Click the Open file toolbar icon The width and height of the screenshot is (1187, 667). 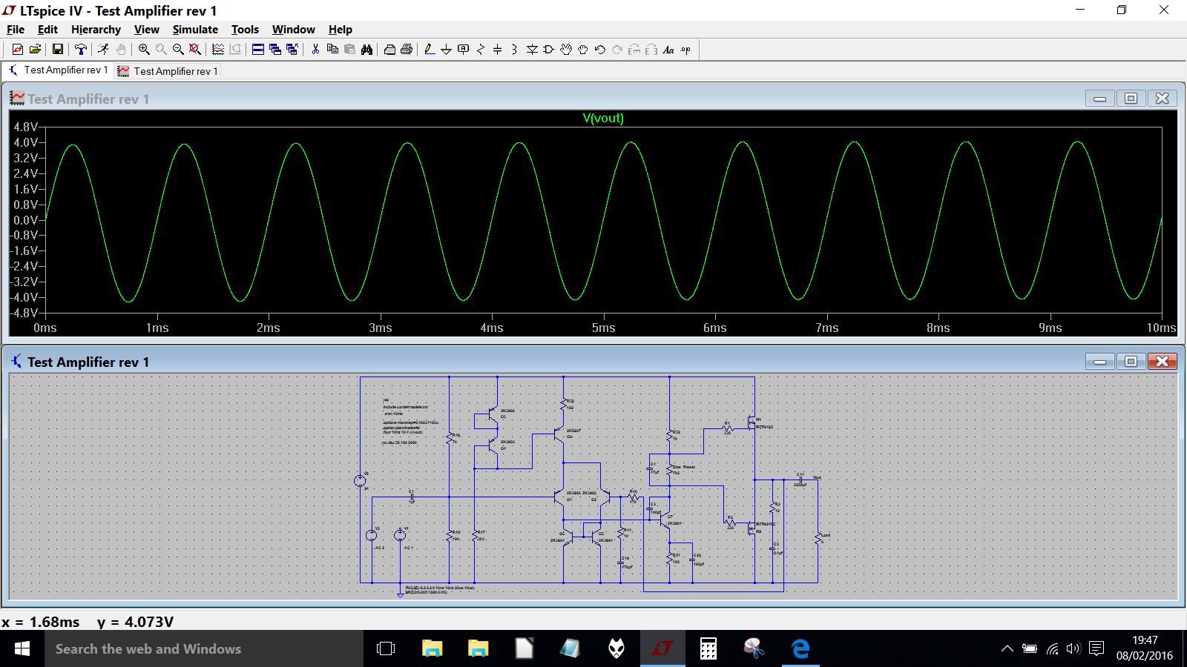pyautogui.click(x=35, y=50)
